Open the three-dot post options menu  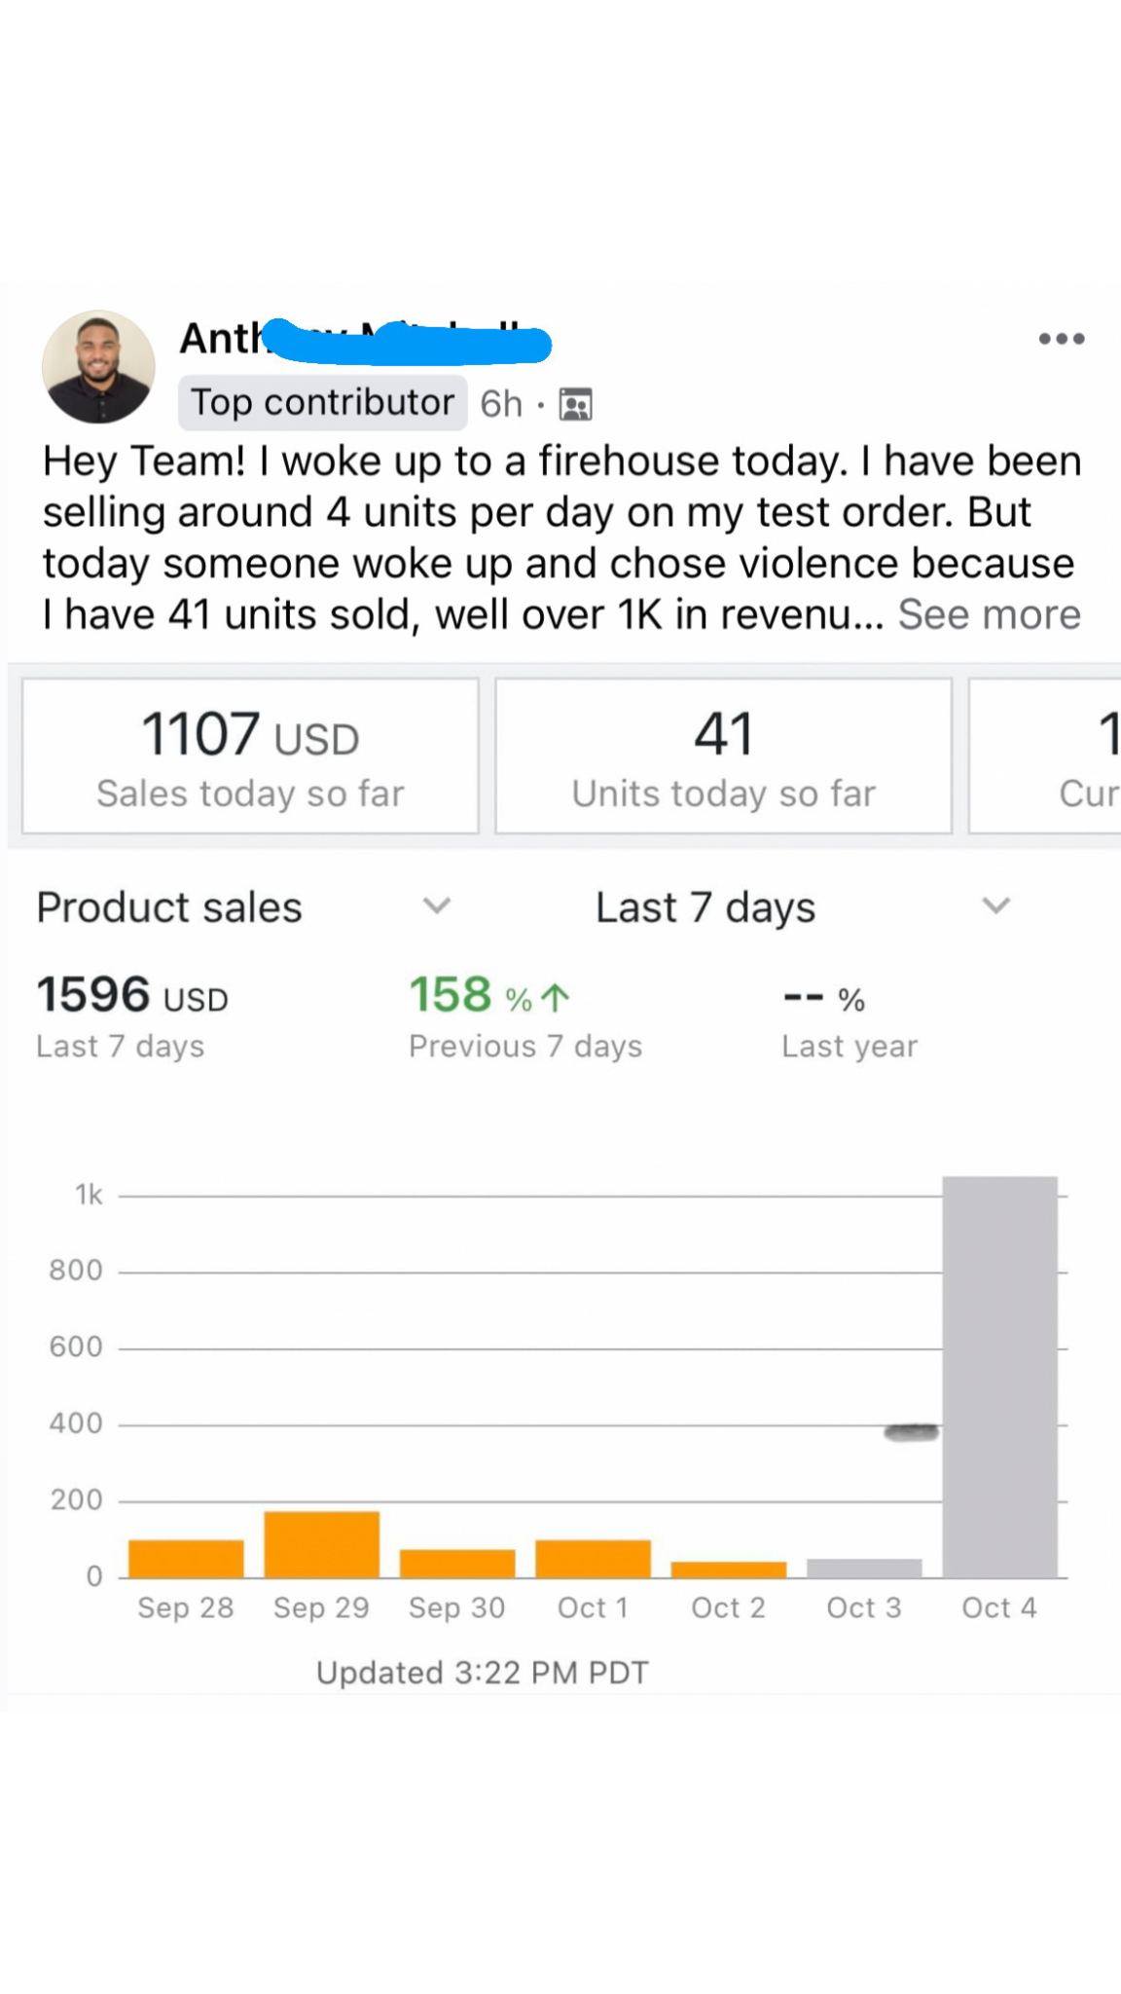coord(1061,339)
